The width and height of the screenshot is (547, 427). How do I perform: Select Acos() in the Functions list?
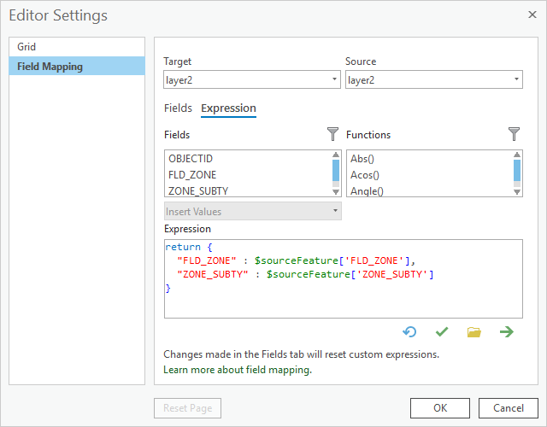point(430,174)
